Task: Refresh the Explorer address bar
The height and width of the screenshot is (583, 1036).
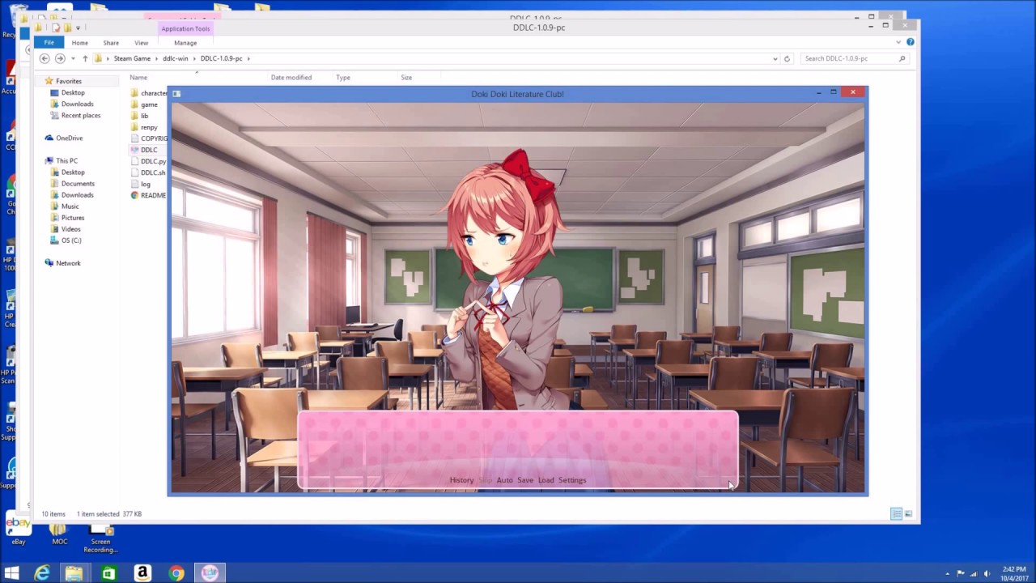Action: point(787,58)
